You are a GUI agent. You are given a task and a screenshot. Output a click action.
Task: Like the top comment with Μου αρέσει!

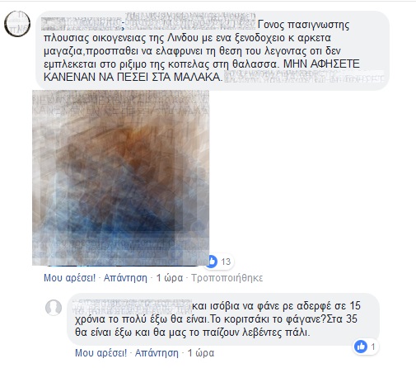70,278
